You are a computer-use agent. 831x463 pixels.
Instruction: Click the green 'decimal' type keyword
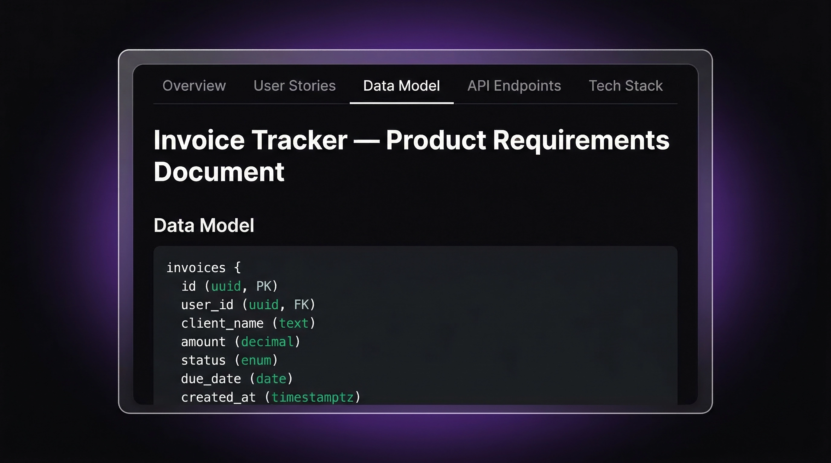tap(268, 342)
